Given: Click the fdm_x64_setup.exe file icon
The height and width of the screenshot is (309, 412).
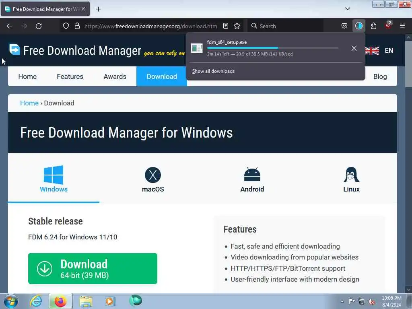Looking at the screenshot, I should coord(196,48).
